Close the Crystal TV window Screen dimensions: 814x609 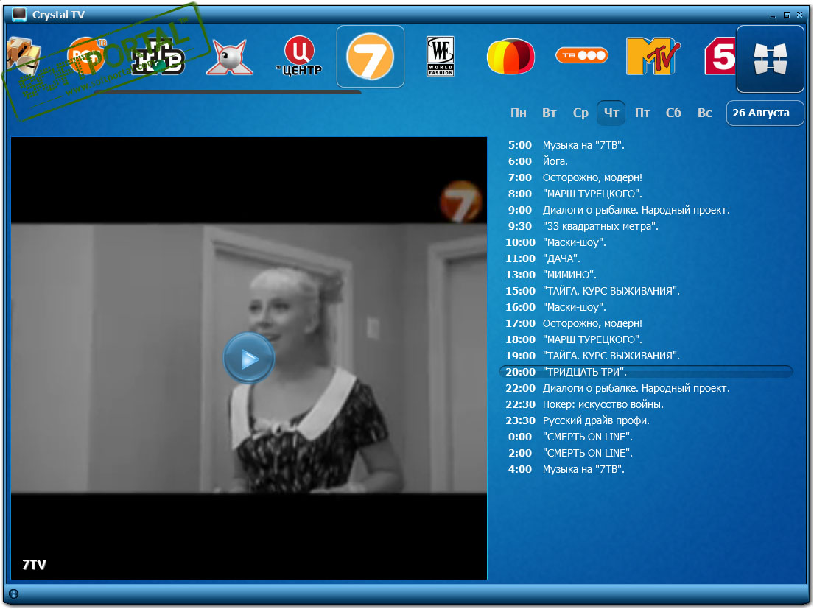click(x=799, y=15)
